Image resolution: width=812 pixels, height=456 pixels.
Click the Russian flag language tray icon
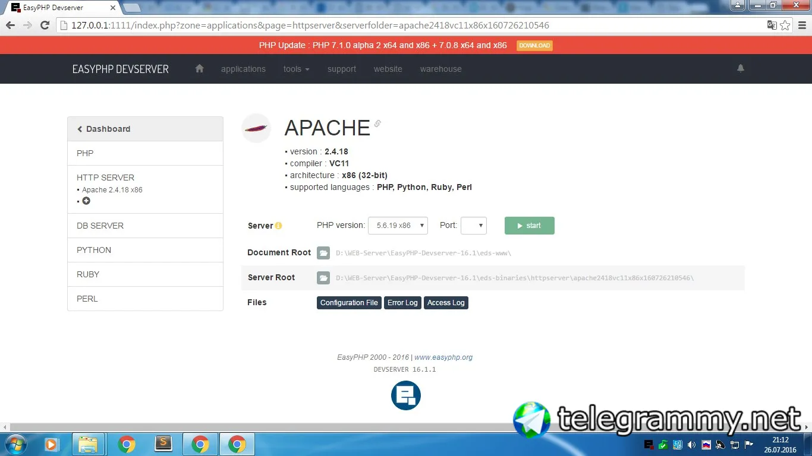coord(706,445)
